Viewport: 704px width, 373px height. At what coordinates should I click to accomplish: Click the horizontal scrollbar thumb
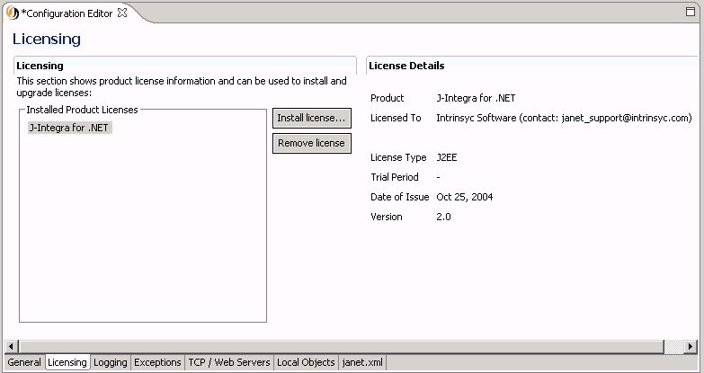click(341, 346)
